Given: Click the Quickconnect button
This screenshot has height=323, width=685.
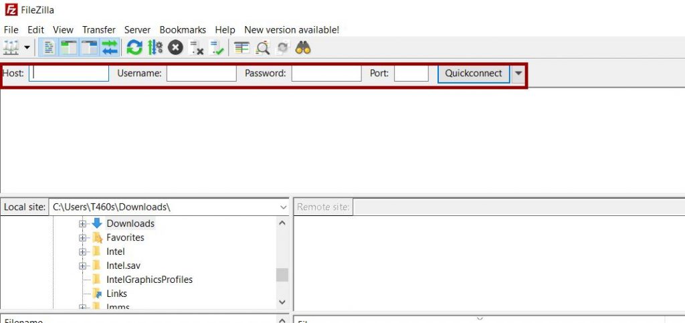Looking at the screenshot, I should tap(474, 74).
